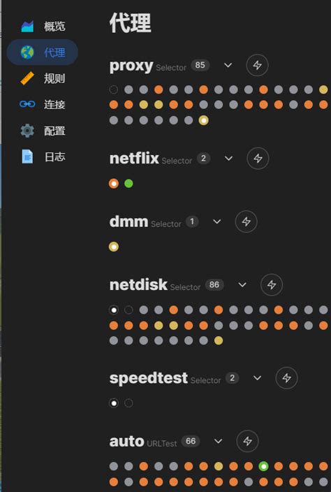331x492 pixels.
Task: Select the green node under netflix
Action: pos(128,183)
